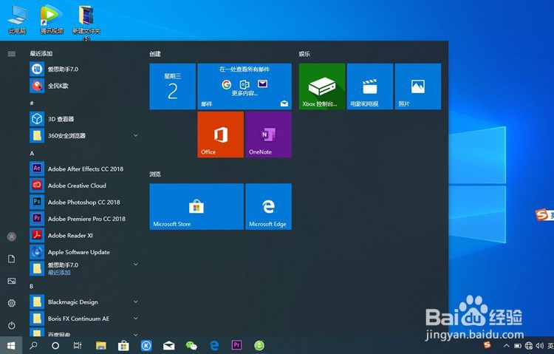Expand the 360安全浏览器 folder

(136, 135)
